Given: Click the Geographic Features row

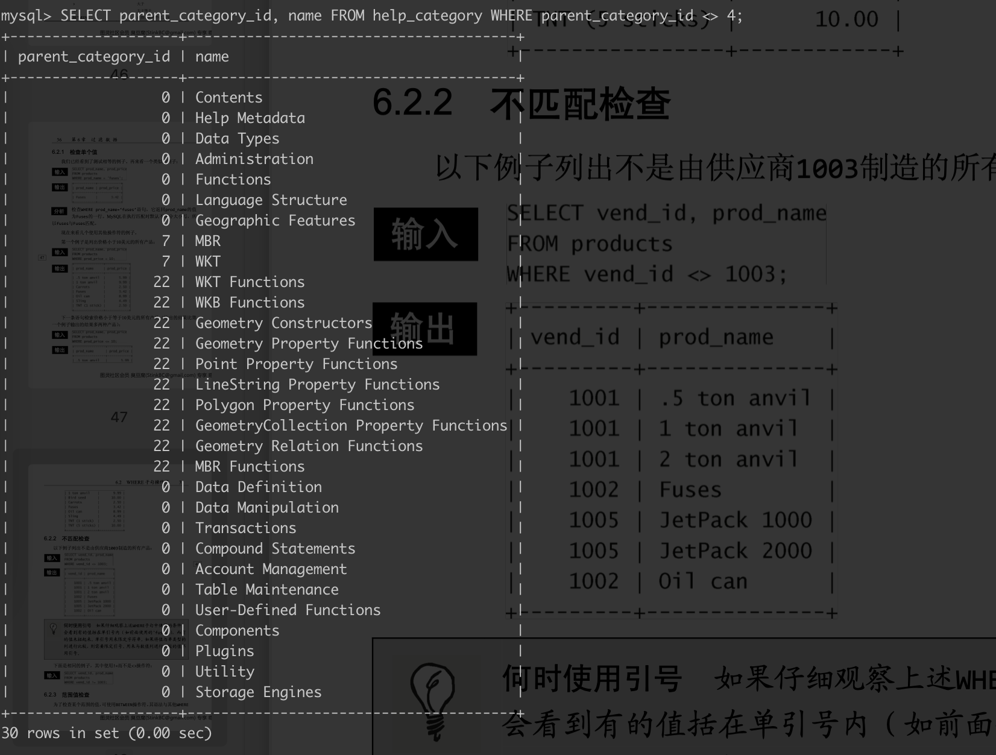Looking at the screenshot, I should coord(263,221).
